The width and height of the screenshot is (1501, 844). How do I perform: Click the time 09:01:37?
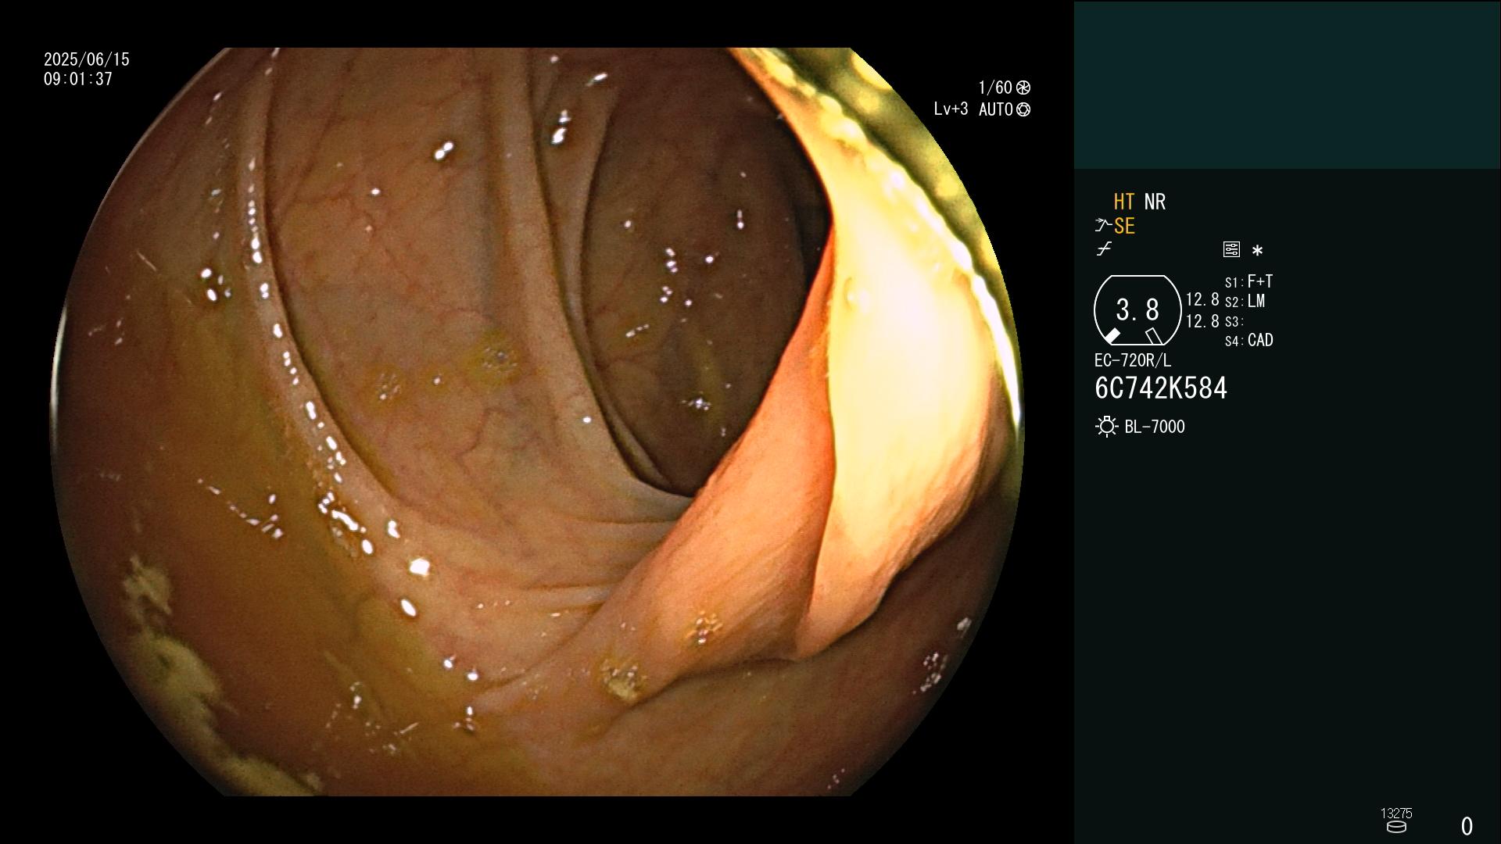pyautogui.click(x=78, y=79)
